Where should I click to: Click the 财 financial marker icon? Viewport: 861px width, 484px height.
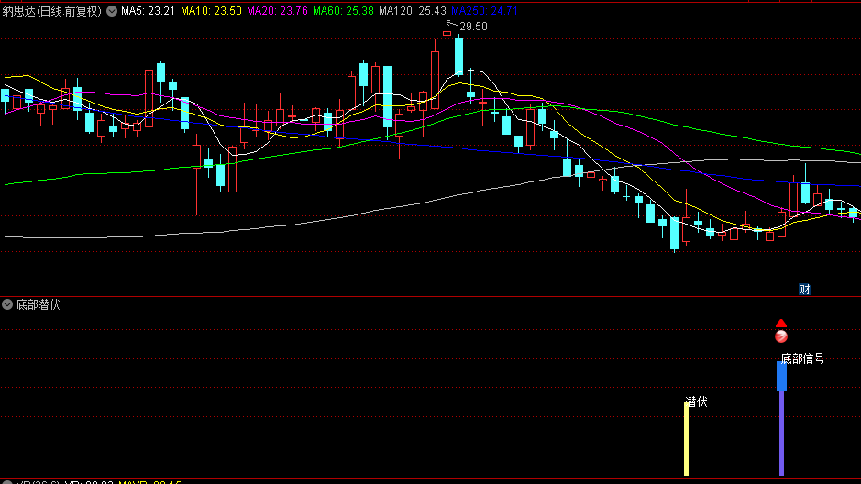click(804, 290)
